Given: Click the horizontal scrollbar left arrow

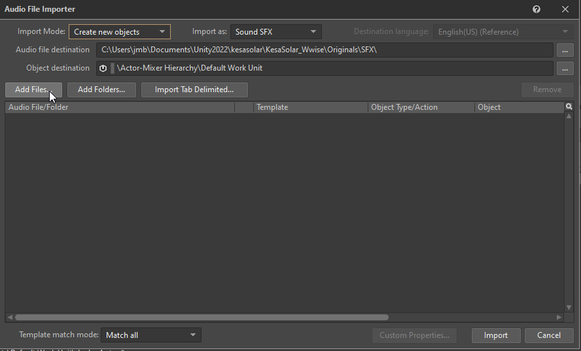Looking at the screenshot, I should (x=10, y=317).
